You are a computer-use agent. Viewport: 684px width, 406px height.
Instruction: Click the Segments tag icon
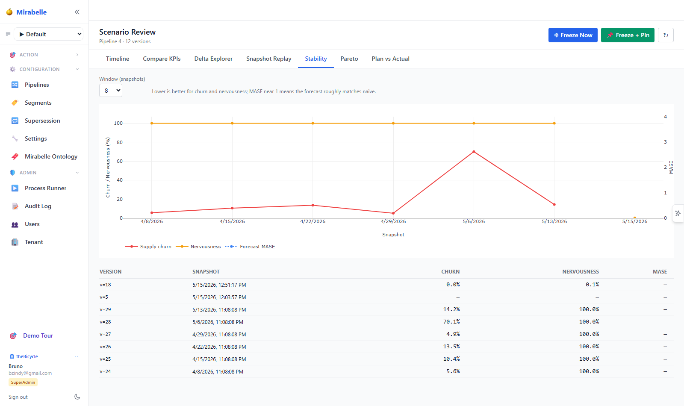click(x=15, y=103)
